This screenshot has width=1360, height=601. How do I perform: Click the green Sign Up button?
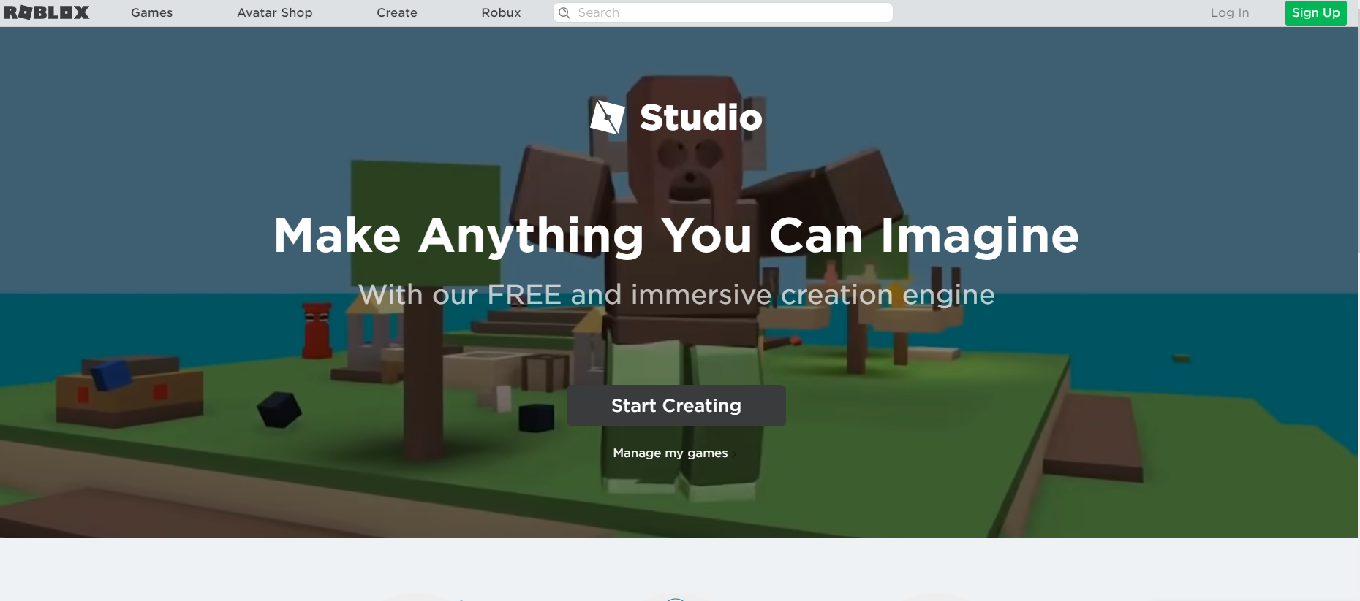point(1316,12)
